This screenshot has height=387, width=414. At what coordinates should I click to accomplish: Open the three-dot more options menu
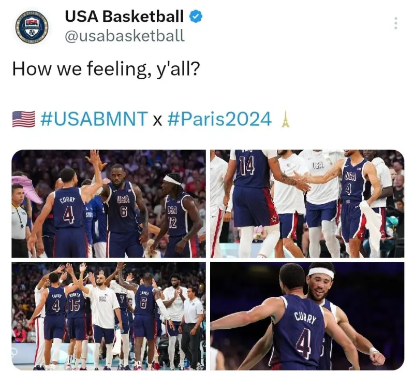tap(395, 23)
